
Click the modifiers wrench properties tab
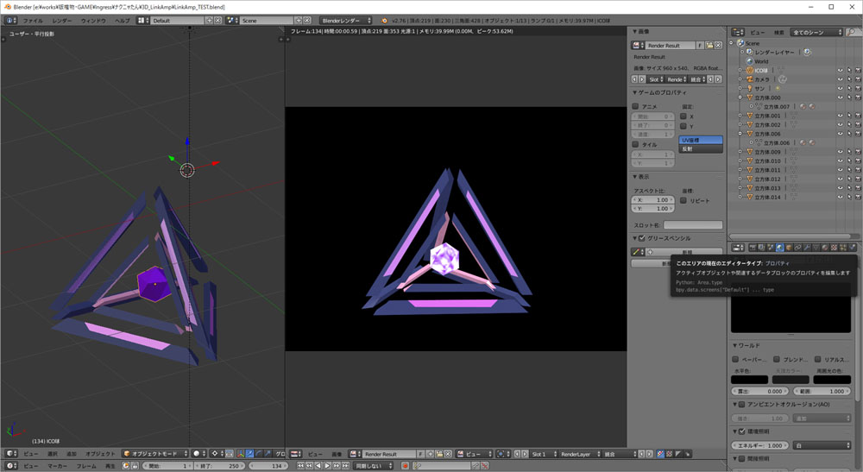coord(807,248)
